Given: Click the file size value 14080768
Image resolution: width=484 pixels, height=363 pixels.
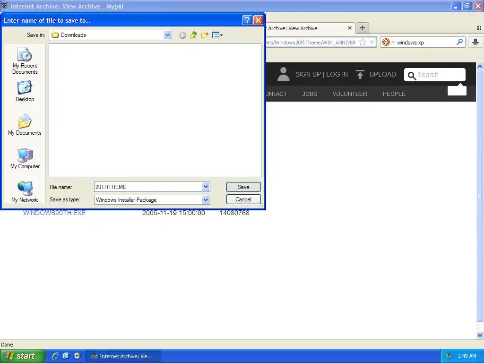Looking at the screenshot, I should pyautogui.click(x=234, y=213).
